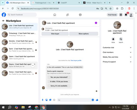Record a voice clip with microphone icon

click(42, 100)
